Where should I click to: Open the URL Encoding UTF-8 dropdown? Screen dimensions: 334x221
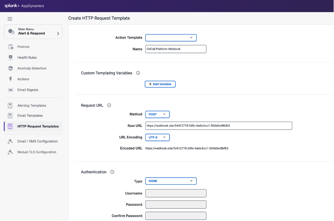pyautogui.click(x=157, y=137)
